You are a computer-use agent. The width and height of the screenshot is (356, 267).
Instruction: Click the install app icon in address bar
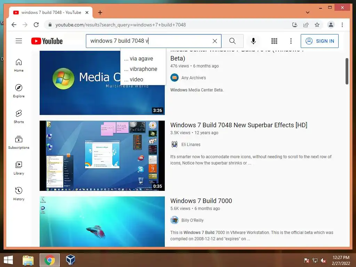click(x=295, y=25)
